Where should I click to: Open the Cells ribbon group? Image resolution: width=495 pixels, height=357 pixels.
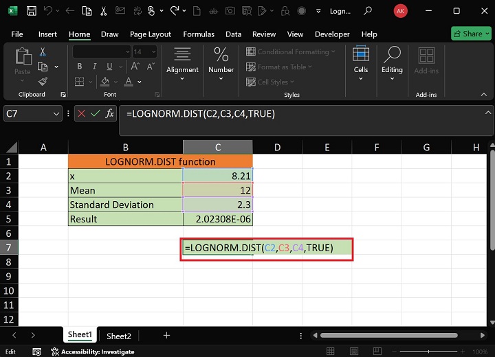[360, 62]
